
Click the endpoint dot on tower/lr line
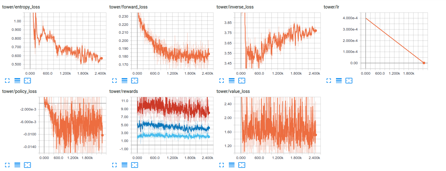click(424, 63)
